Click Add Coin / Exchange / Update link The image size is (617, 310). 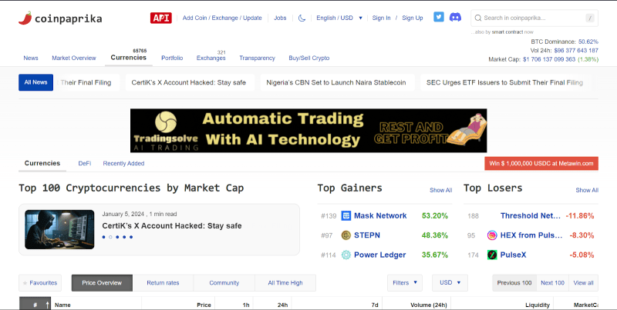tap(222, 18)
